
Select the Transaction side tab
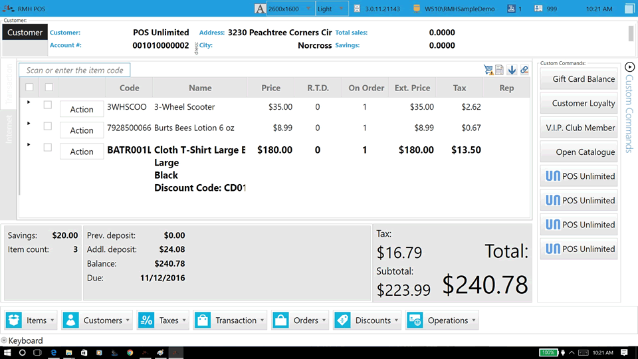[x=9, y=84]
